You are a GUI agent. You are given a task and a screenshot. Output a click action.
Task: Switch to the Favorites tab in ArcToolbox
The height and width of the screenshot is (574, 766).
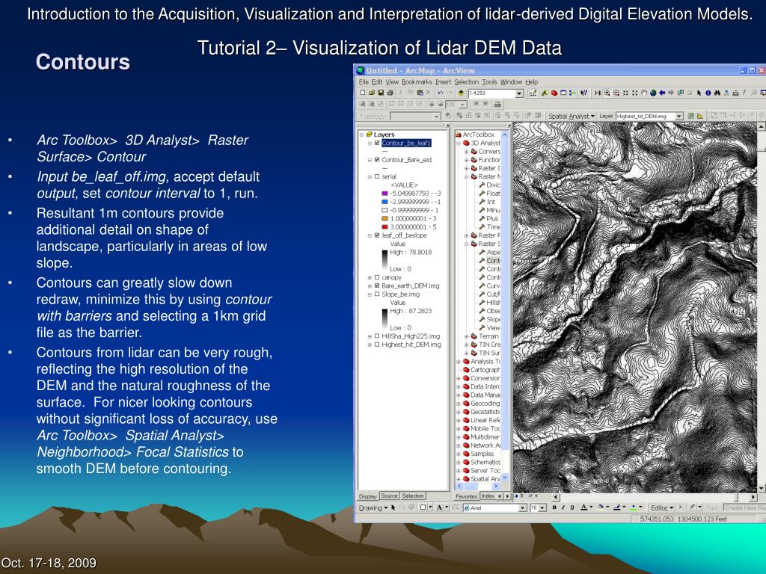click(x=466, y=496)
